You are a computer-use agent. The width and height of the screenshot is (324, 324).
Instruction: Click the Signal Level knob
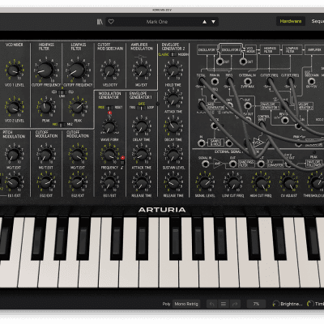coord(205,183)
